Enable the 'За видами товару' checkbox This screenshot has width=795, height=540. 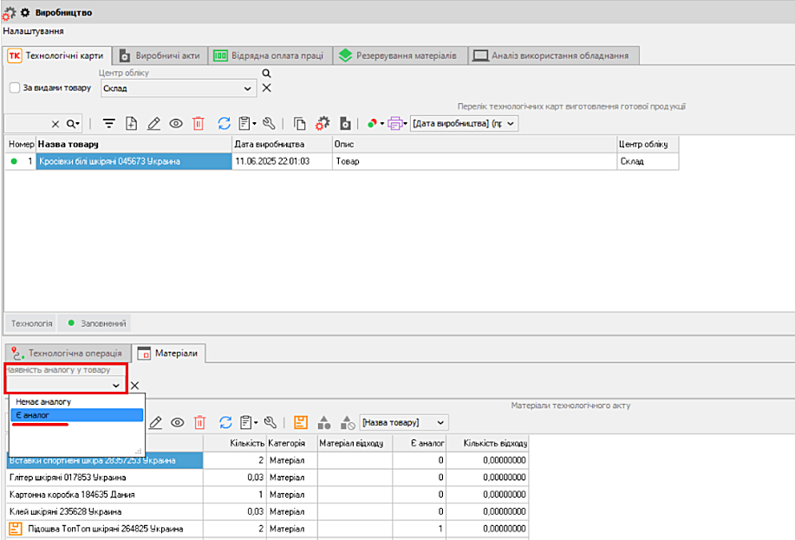(15, 88)
